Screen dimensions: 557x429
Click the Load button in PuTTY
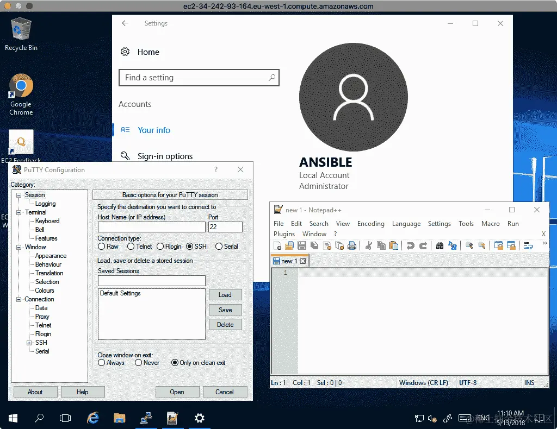(225, 295)
